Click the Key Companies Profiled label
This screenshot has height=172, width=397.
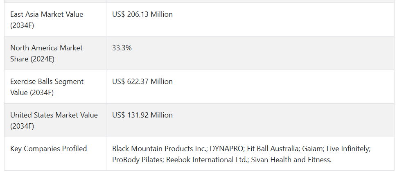(x=48, y=148)
